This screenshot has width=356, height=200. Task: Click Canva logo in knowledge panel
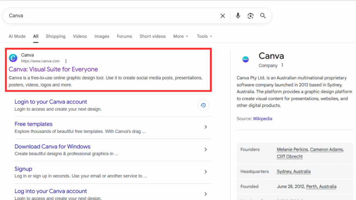(245, 59)
